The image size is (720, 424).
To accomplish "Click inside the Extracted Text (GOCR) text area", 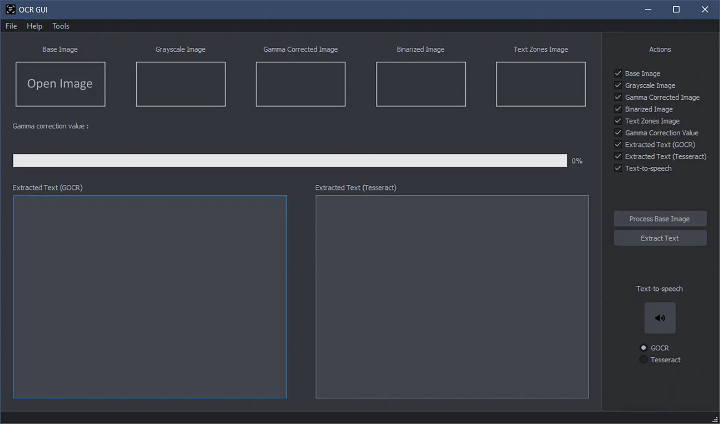I will [x=150, y=297].
